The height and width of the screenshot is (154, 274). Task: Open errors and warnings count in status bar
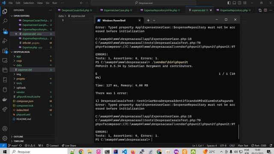tap(30, 145)
